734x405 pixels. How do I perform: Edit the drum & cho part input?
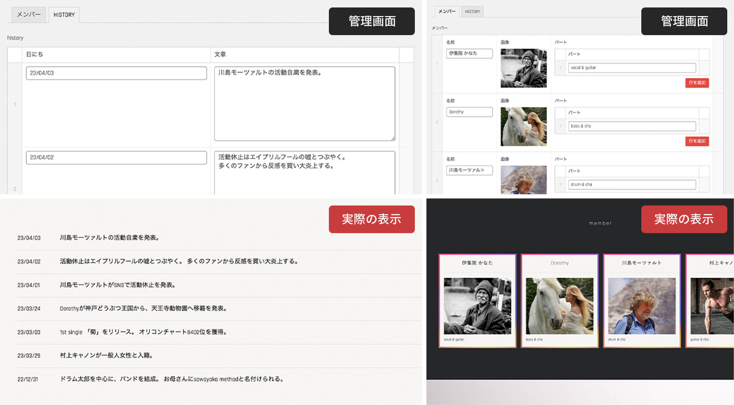tap(632, 184)
